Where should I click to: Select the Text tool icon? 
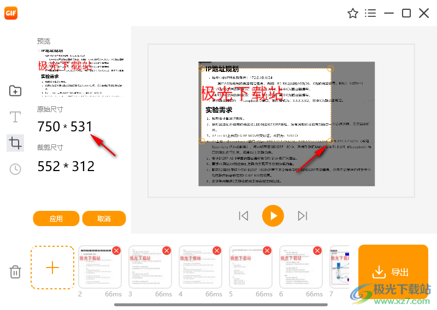tap(15, 117)
